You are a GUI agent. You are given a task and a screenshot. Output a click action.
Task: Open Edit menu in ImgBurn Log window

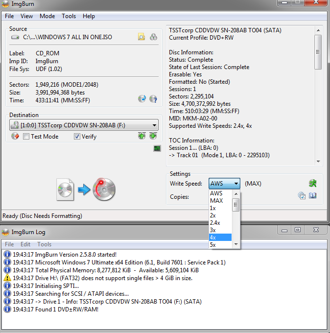pos(25,244)
